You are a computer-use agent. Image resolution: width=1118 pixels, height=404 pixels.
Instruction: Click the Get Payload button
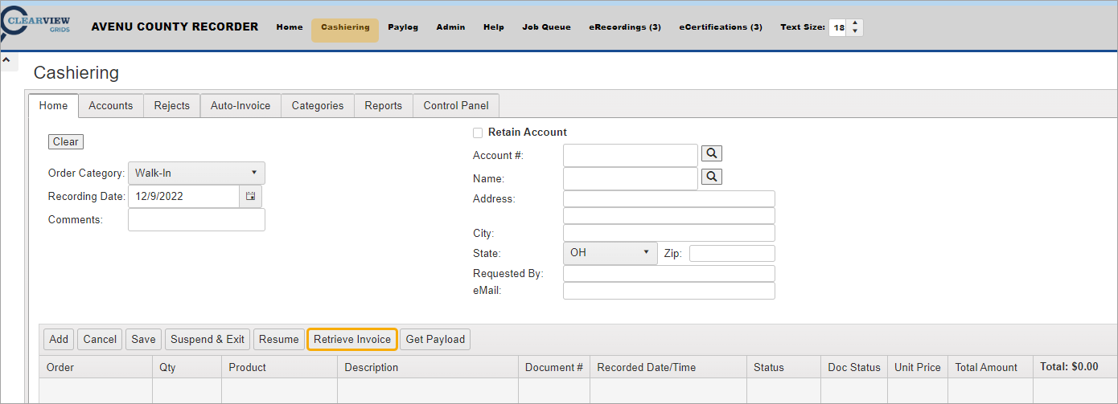point(435,339)
